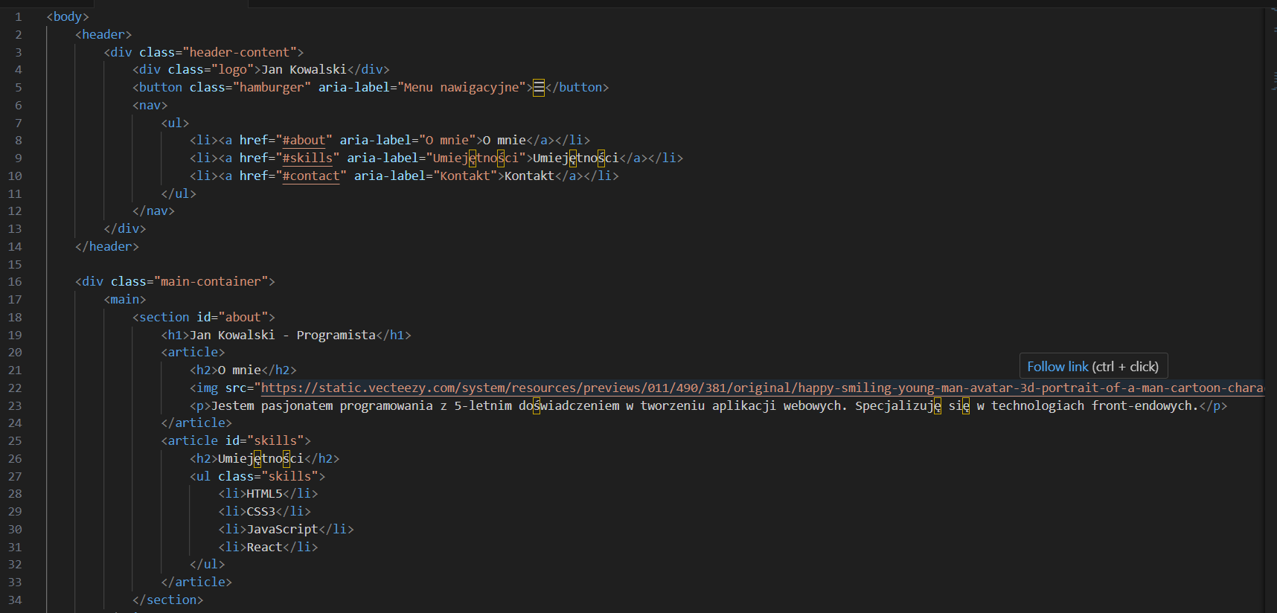Image resolution: width=1277 pixels, height=613 pixels.
Task: Click the hamburger ☰ symbol inside the button tag
Action: pos(539,87)
